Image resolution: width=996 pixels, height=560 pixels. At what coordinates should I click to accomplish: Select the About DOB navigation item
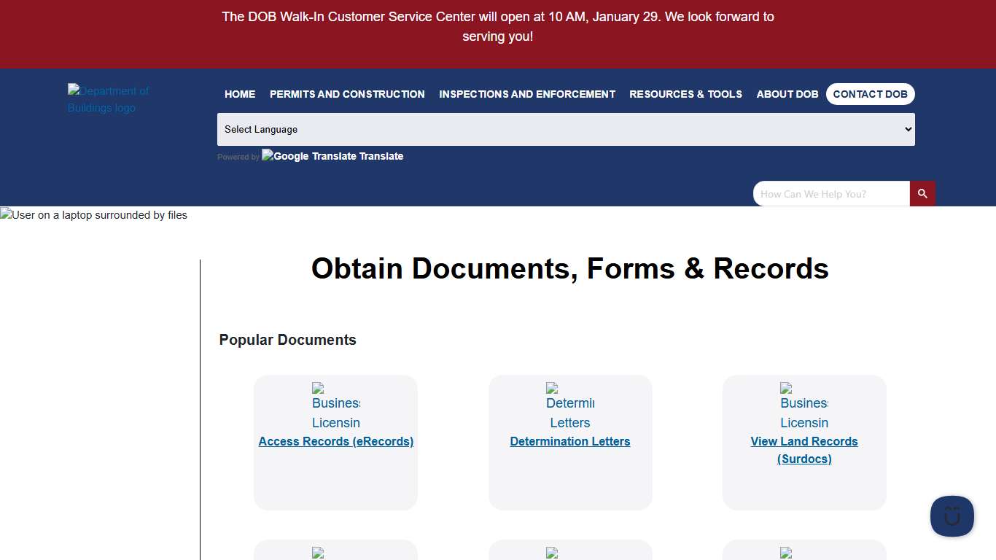coord(787,94)
